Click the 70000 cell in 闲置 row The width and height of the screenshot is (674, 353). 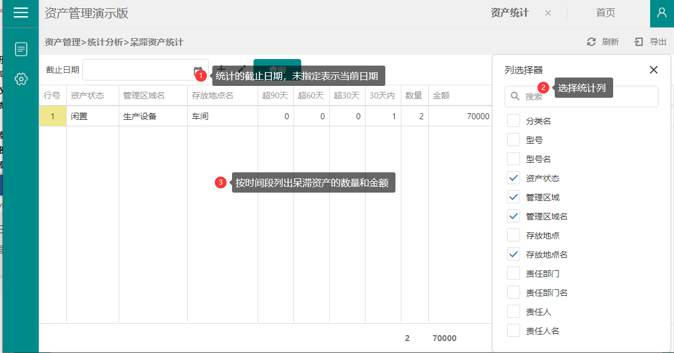pos(460,116)
